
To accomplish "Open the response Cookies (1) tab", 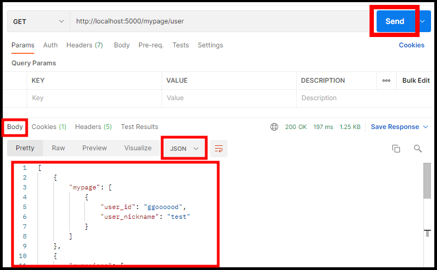I will pos(49,127).
